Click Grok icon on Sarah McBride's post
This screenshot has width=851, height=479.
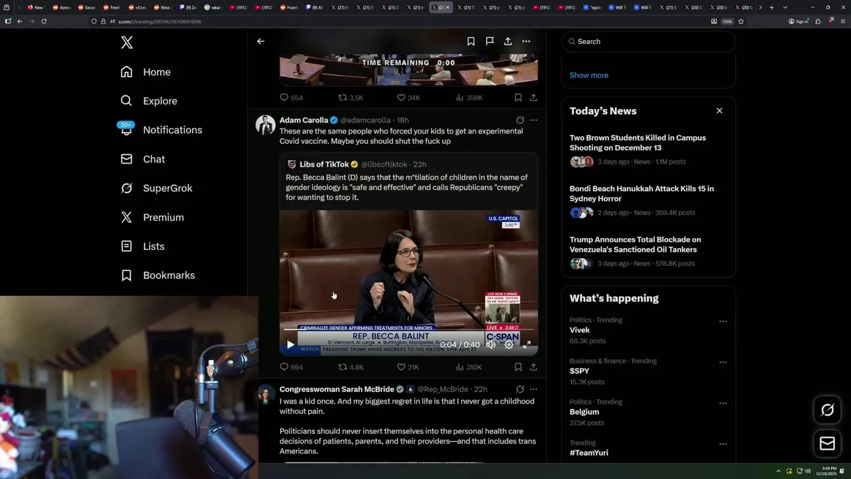520,389
